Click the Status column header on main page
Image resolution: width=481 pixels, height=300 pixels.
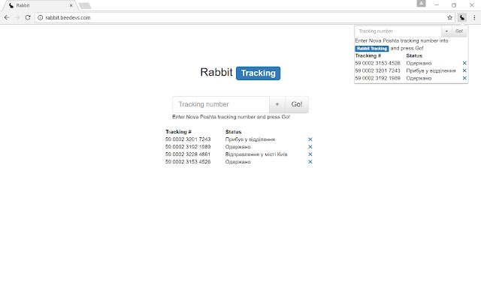[233, 132]
